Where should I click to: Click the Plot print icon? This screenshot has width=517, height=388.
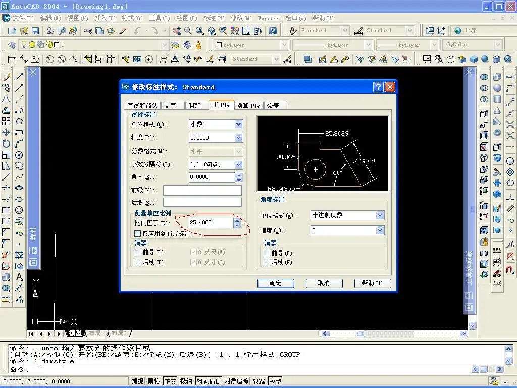50,31
